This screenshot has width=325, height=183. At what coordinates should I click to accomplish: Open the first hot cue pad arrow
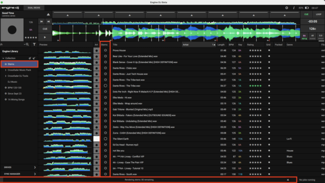[67, 15]
